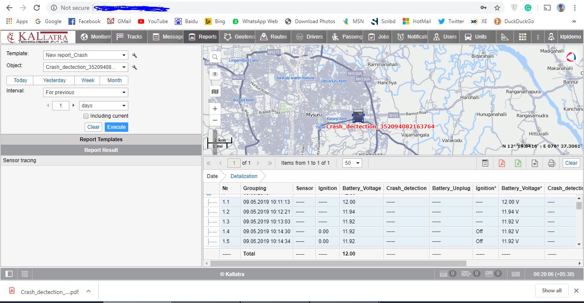Click the Execute button

[116, 127]
